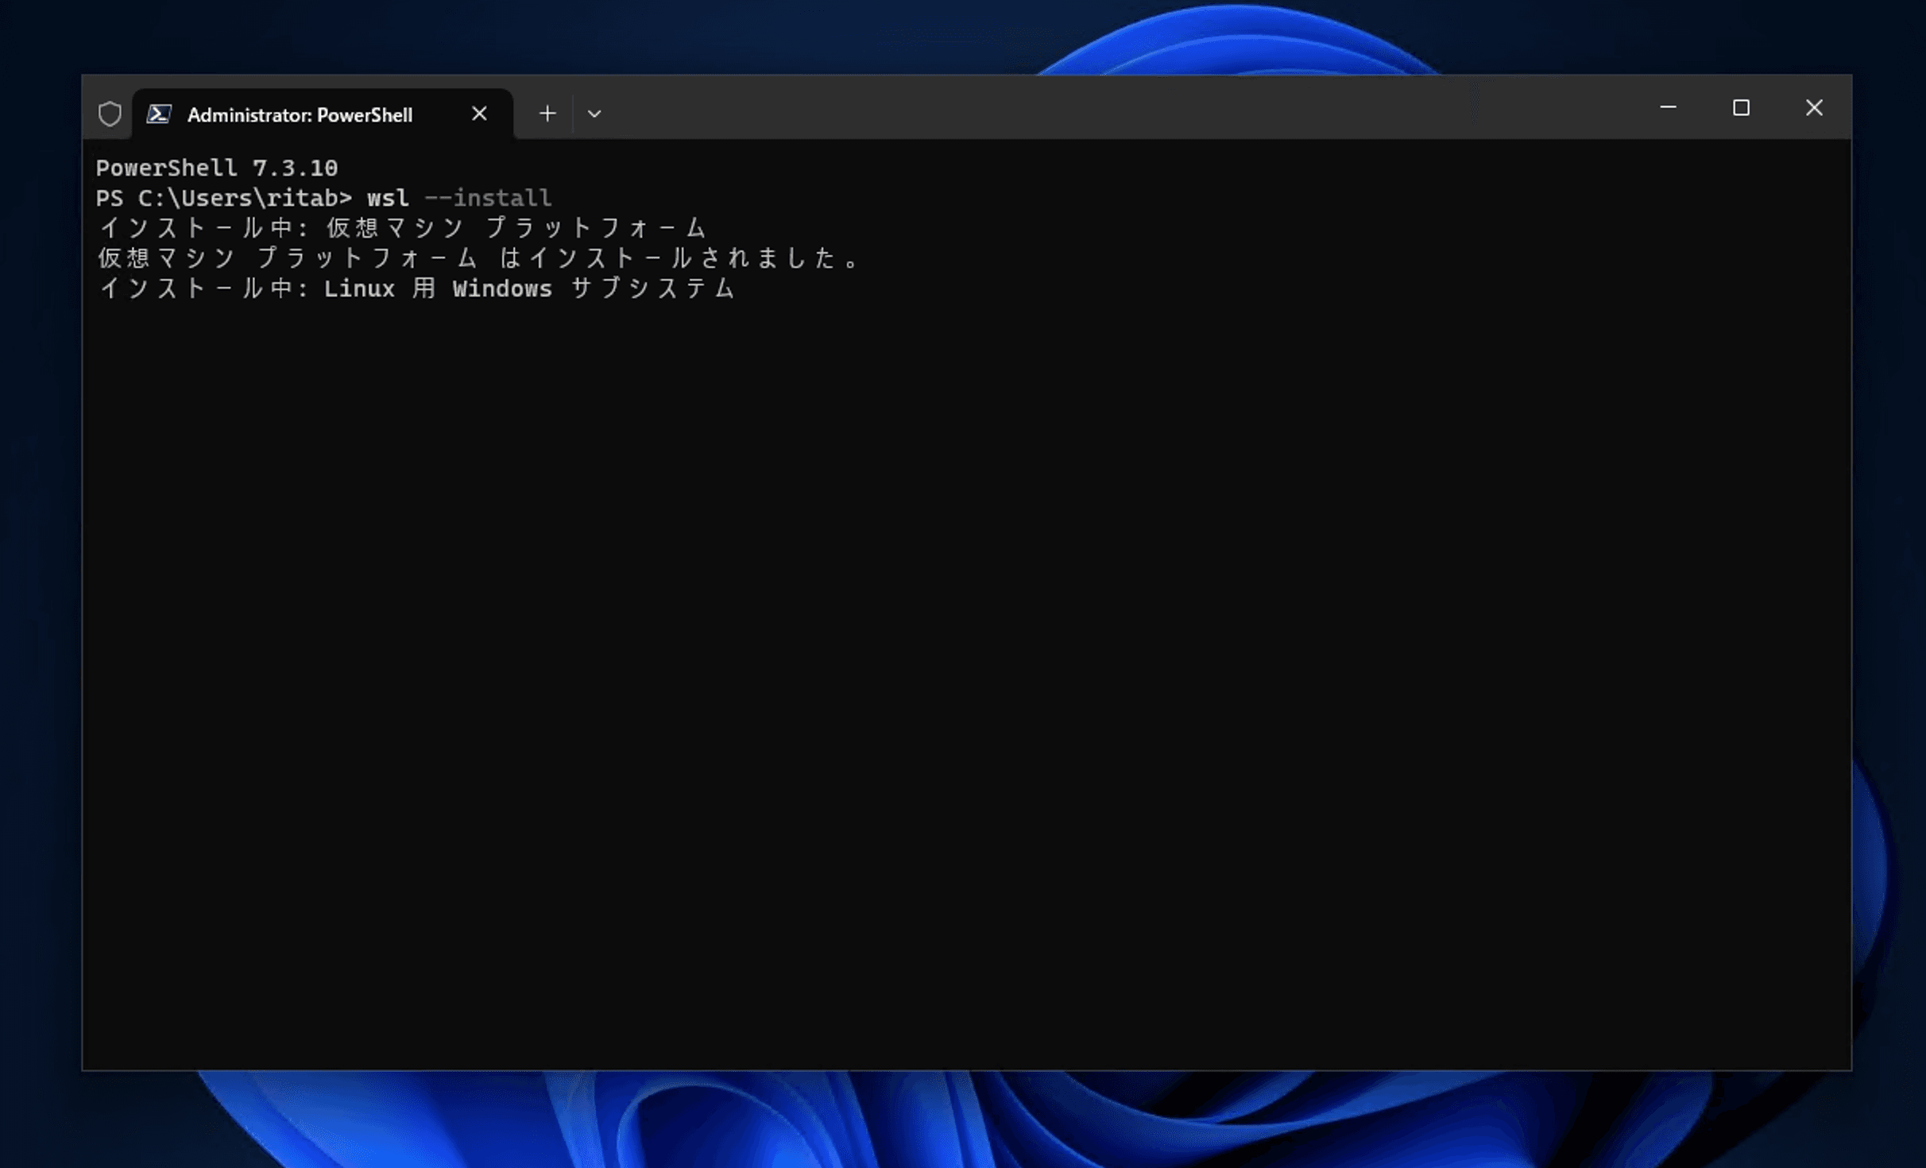Click the 'PS C:\Users\ritab>' prompt
The image size is (1926, 1168).
click(224, 198)
